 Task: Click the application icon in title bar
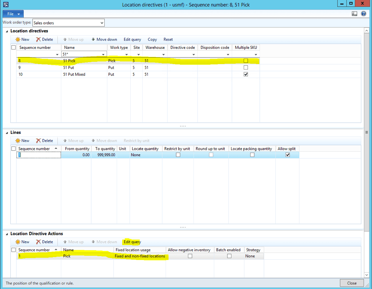click(x=6, y=5)
